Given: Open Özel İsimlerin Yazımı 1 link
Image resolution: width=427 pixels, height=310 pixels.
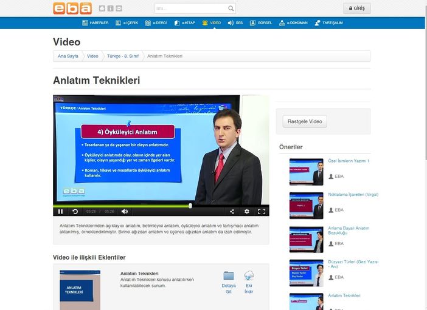Looking at the screenshot, I should (x=349, y=161).
